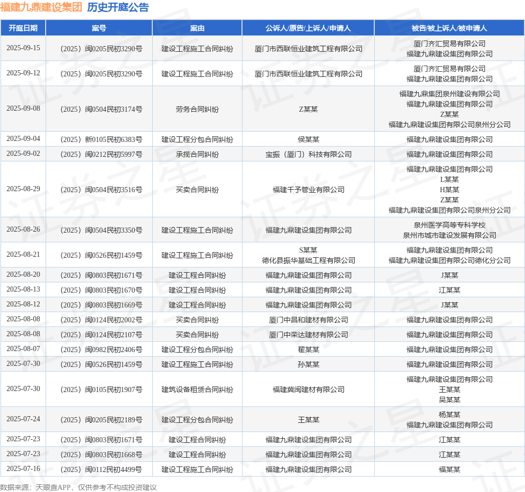Click plaintiff 德化县振华基础工程有限公司

308,260
